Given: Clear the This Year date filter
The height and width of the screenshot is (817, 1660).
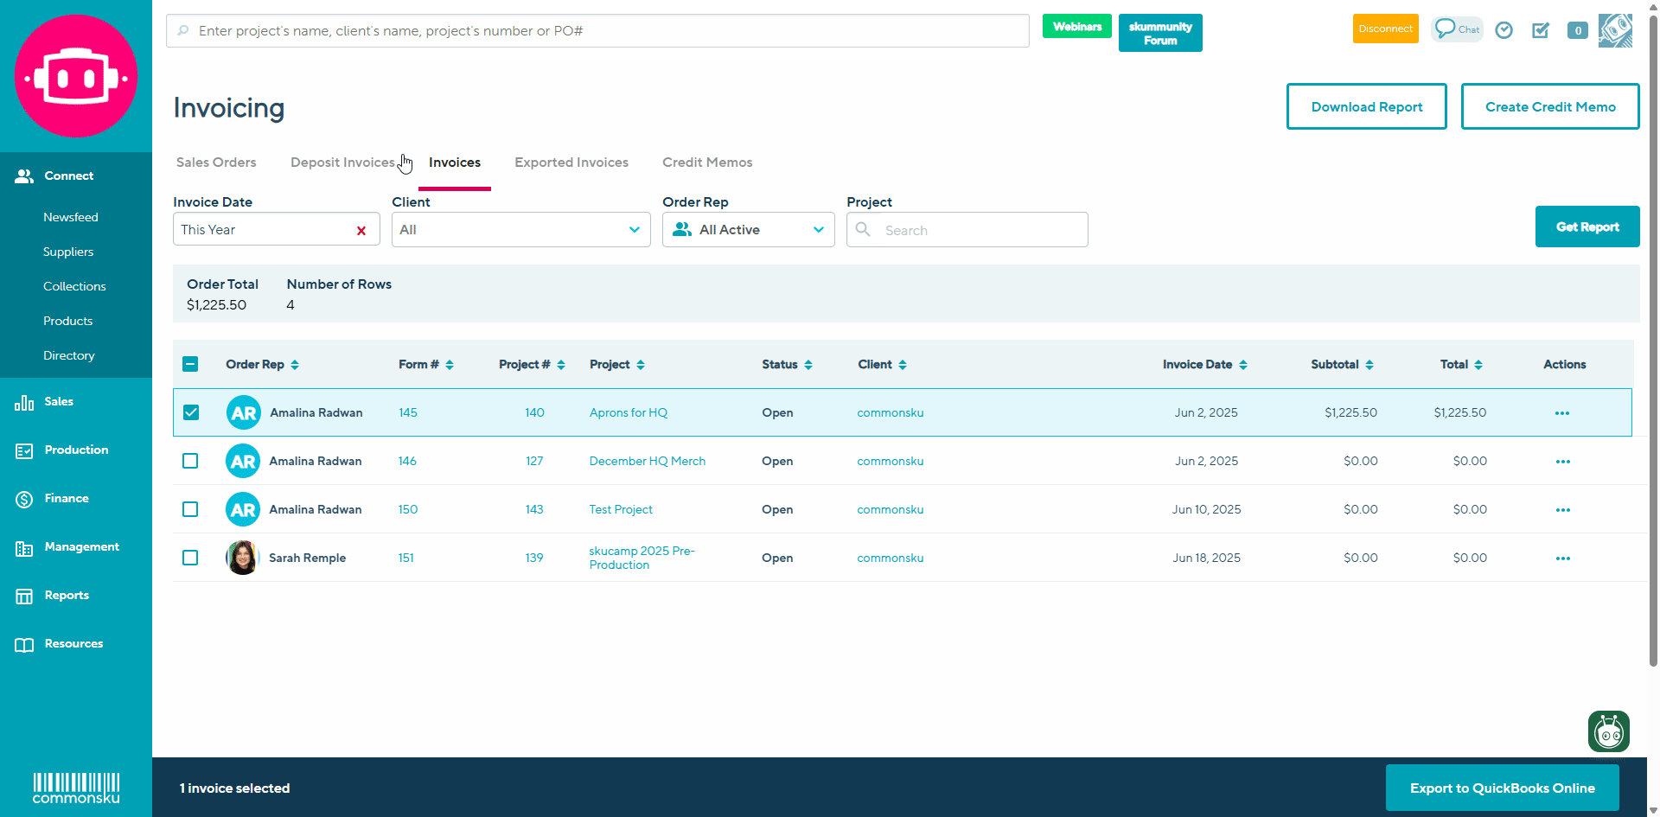Looking at the screenshot, I should click(361, 230).
